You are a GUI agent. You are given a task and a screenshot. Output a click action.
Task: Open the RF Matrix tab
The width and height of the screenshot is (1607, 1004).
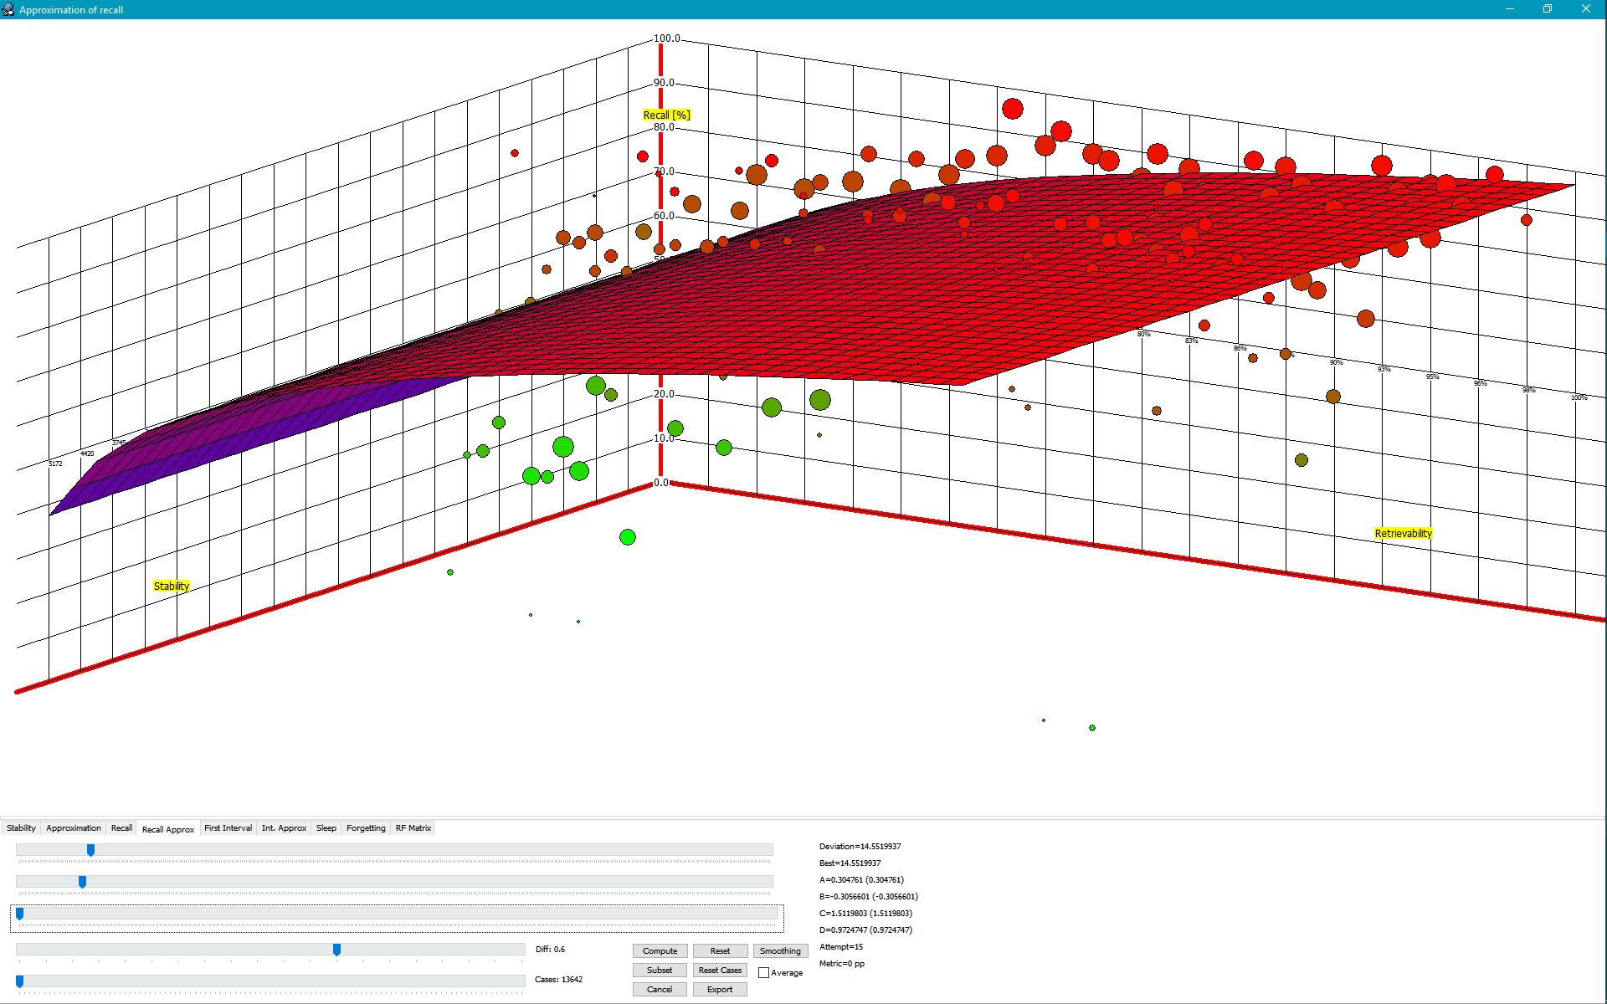pos(413,827)
